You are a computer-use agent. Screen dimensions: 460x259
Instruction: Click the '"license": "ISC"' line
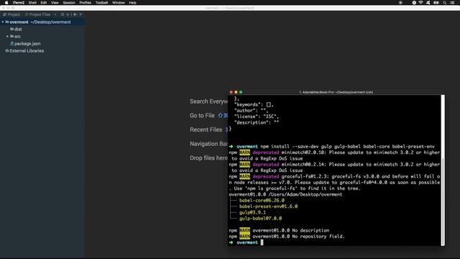257,117
